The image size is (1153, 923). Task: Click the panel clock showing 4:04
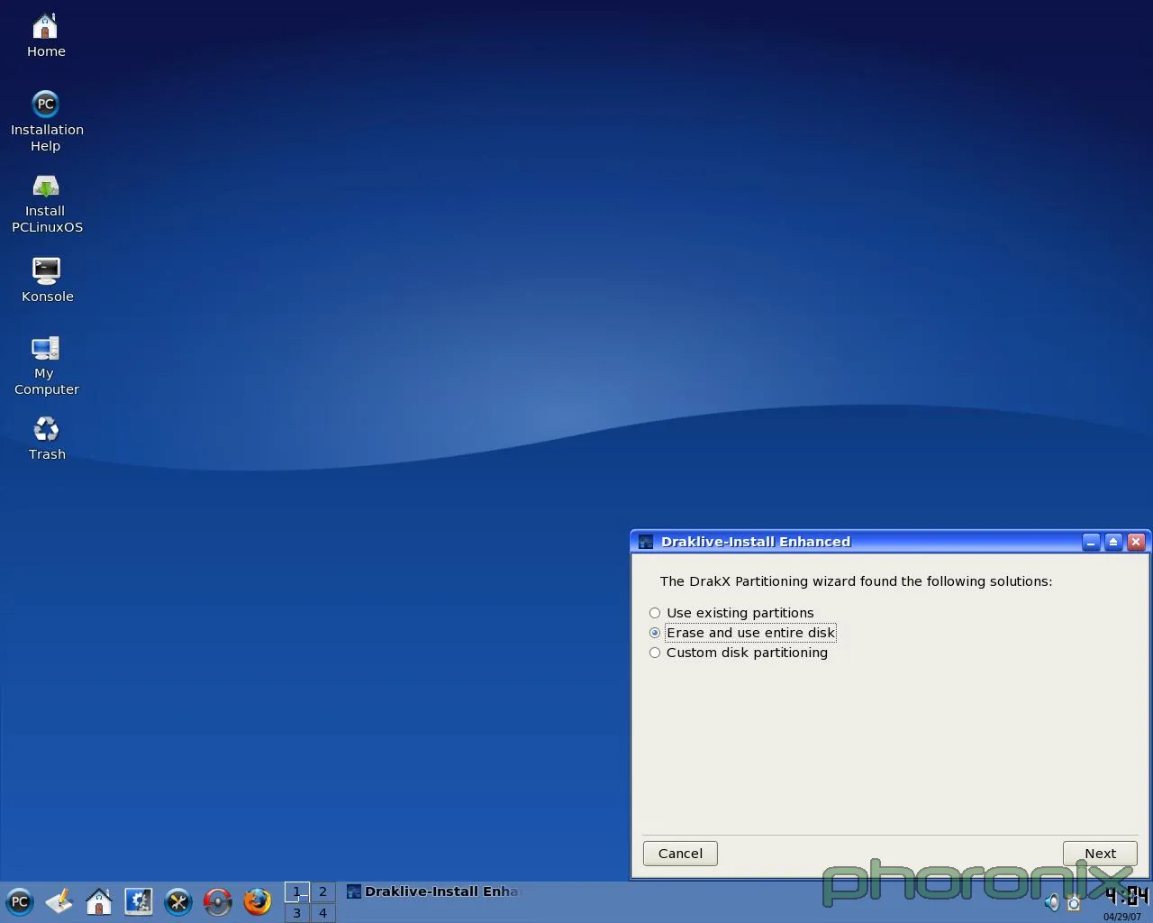click(x=1127, y=896)
